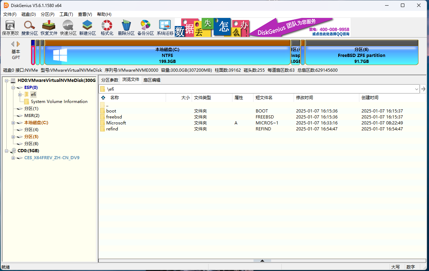Screen dimensions: 429x271
Task: Open the 备份分区 tool
Action: (146, 28)
